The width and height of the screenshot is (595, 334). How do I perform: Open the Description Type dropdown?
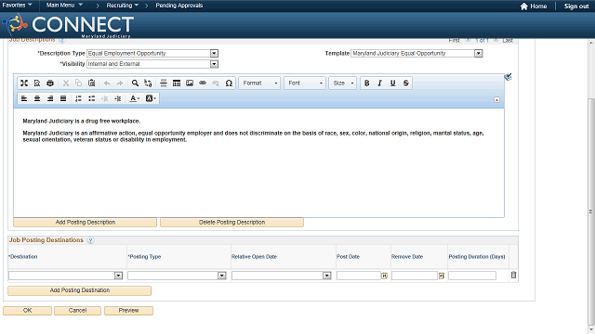tap(214, 54)
